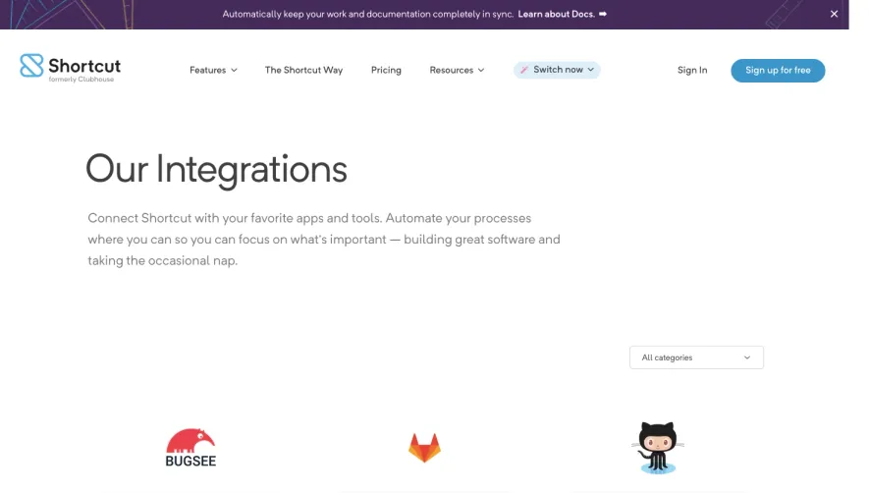869x493 pixels.
Task: Open the GitLab fox logo integration
Action: coord(424,448)
